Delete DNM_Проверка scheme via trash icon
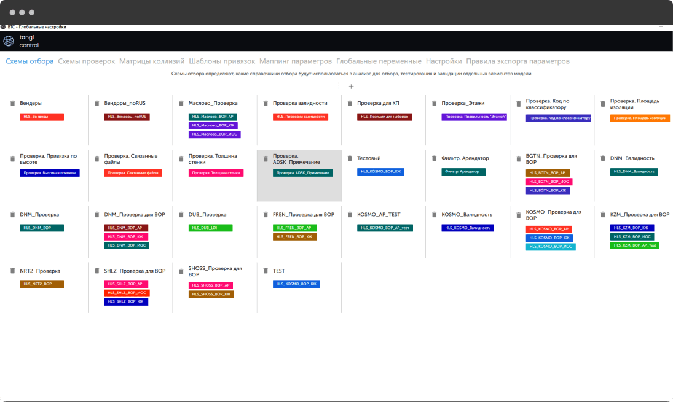 12,214
